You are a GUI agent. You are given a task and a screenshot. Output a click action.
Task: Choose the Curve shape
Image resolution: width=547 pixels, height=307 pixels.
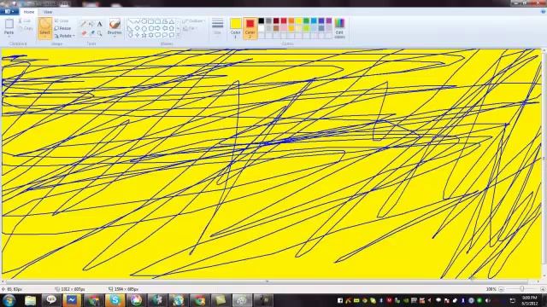point(137,21)
